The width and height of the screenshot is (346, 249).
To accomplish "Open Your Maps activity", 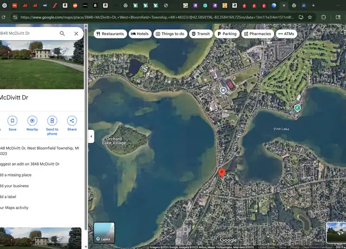I will pos(14,208).
